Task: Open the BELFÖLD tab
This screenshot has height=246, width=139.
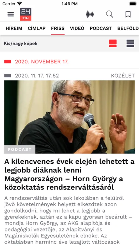Action: point(128,28)
